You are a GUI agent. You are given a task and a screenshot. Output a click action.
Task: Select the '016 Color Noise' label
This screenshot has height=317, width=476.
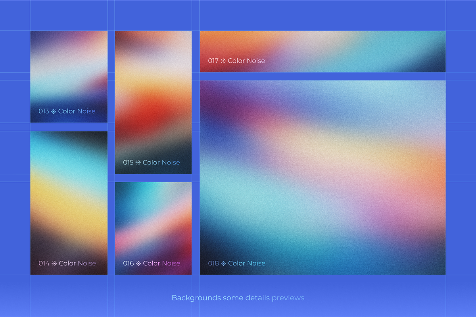pos(152,264)
